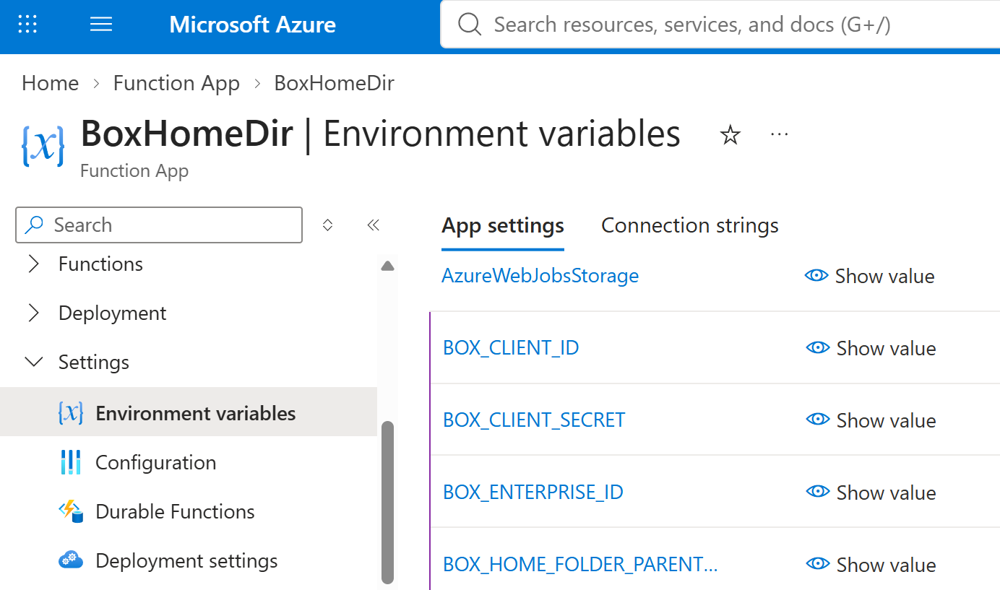
Task: Open the Azure app launcher grid icon
Action: click(x=27, y=25)
